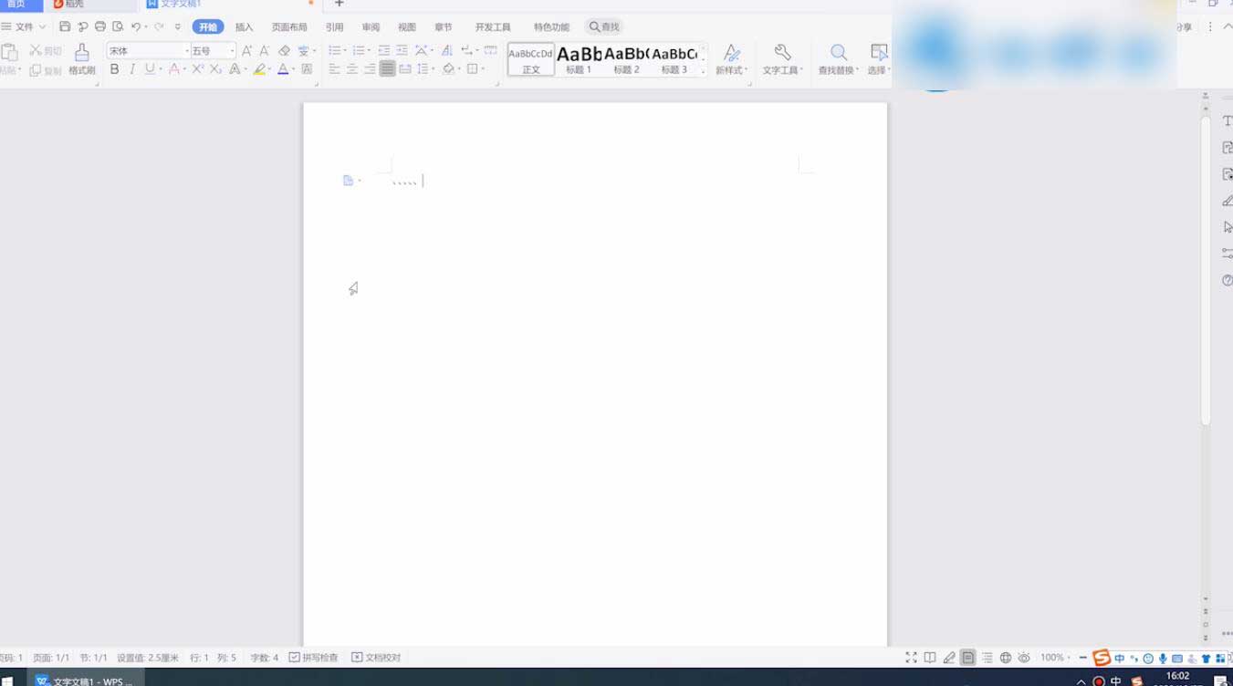Screen dimensions: 1233x686
Task: Switch to the 引用 ribbon tab
Action: [x=334, y=27]
